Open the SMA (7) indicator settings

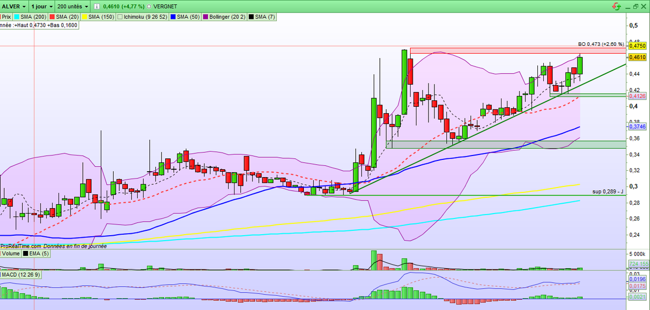(x=263, y=17)
